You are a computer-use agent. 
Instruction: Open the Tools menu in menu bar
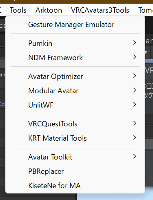pos(18,10)
